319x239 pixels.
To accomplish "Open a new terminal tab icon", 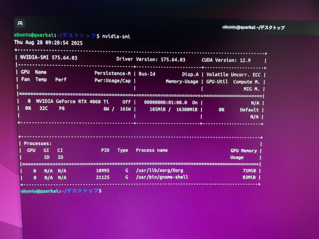I will 20,23.
